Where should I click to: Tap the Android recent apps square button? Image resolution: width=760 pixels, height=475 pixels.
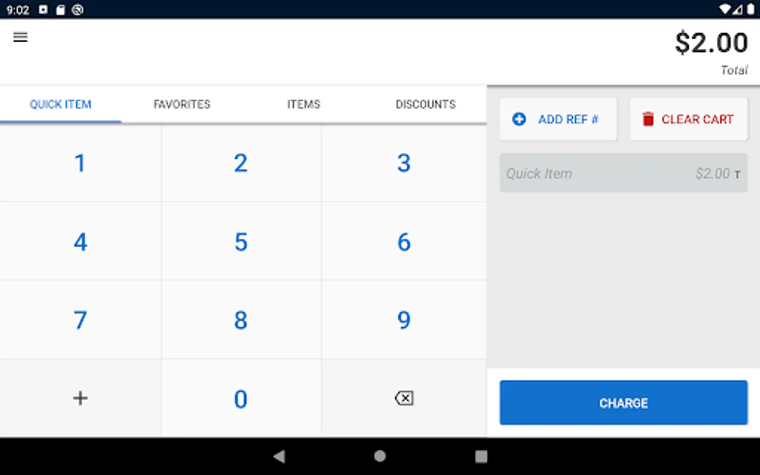tap(481, 457)
